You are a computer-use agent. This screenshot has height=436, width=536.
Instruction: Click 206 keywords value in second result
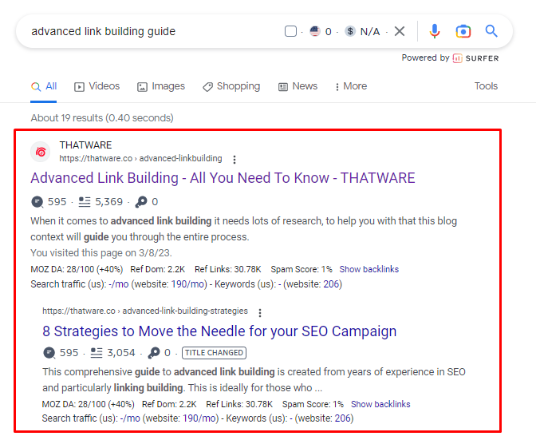tap(343, 418)
